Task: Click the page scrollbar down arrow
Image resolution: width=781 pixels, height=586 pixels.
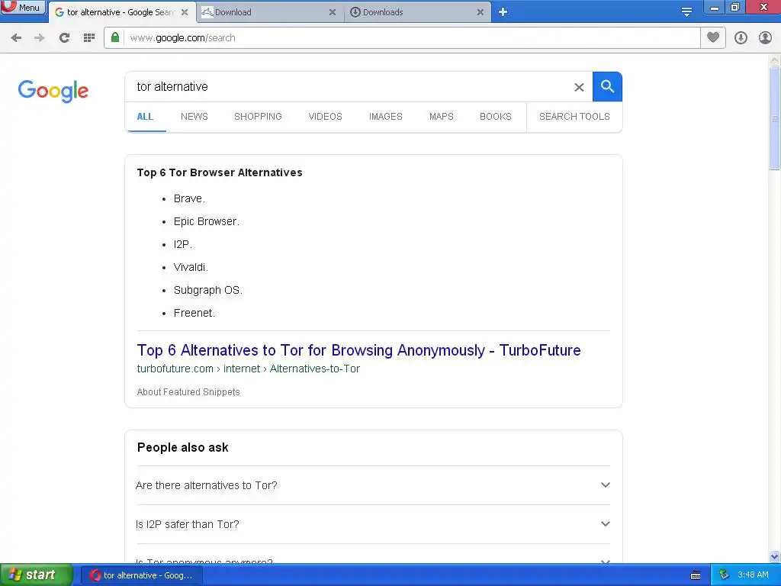Action: pyautogui.click(x=775, y=556)
